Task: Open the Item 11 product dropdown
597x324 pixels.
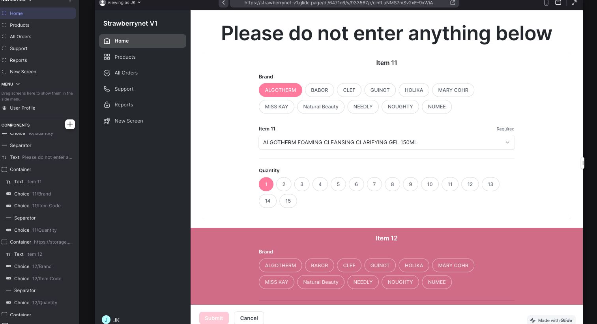Action: [387, 142]
